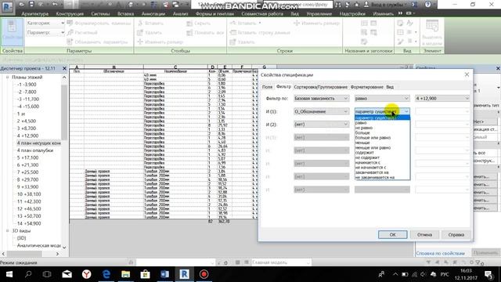Open the Архитектура ribbon tab
The width and height of the screenshot is (501, 282).
[x=35, y=14]
